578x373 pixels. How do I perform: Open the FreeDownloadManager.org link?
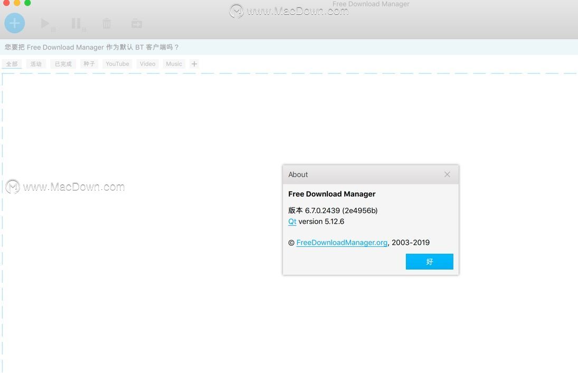(x=342, y=243)
